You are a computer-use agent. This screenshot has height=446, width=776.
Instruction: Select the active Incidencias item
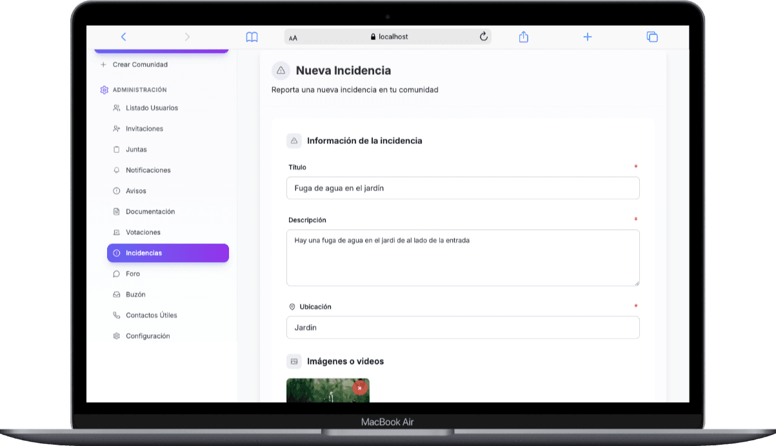point(168,253)
